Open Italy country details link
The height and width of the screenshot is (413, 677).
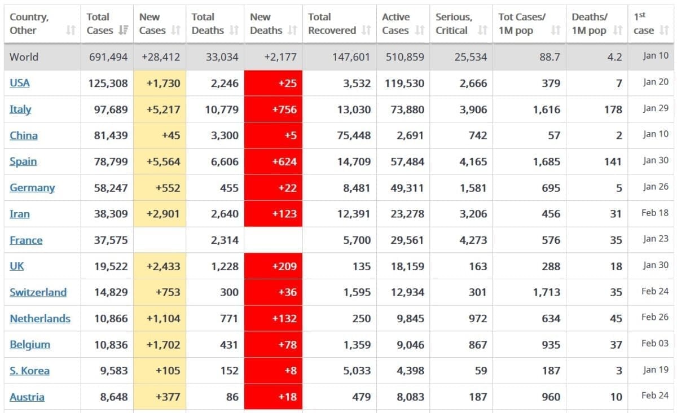(x=20, y=109)
